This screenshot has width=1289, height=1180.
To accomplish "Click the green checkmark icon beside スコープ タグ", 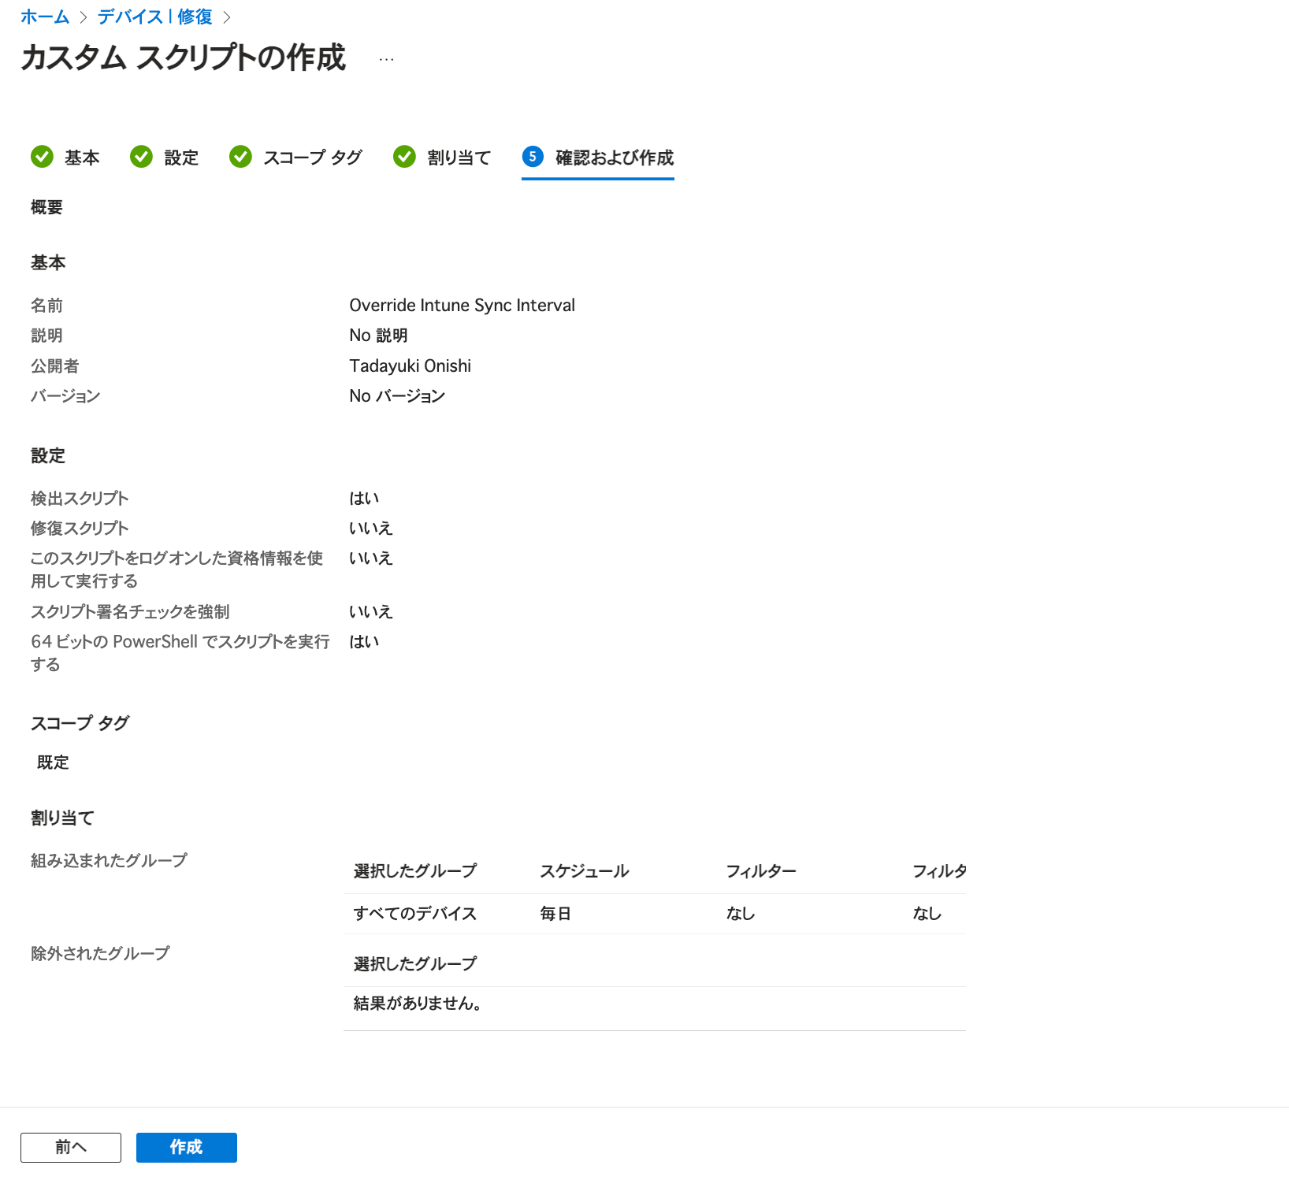I will point(240,157).
